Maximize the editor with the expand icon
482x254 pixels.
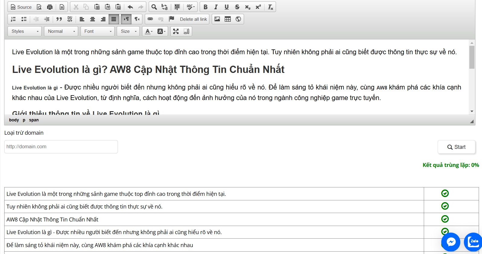(176, 31)
